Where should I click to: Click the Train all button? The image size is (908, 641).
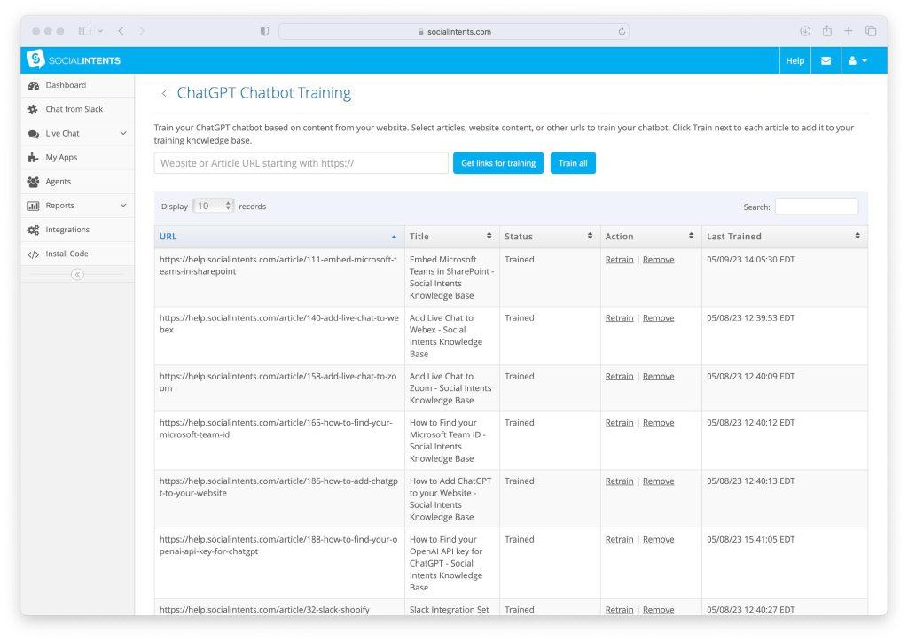click(573, 163)
